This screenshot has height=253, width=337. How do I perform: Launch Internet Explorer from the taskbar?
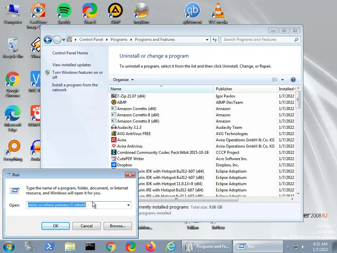(171, 246)
